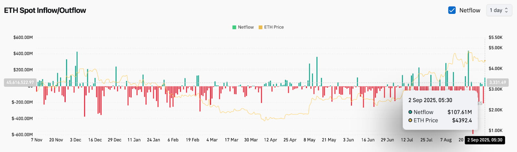
Task: Click the $600.00M label on left axis
Action: pyautogui.click(x=23, y=38)
